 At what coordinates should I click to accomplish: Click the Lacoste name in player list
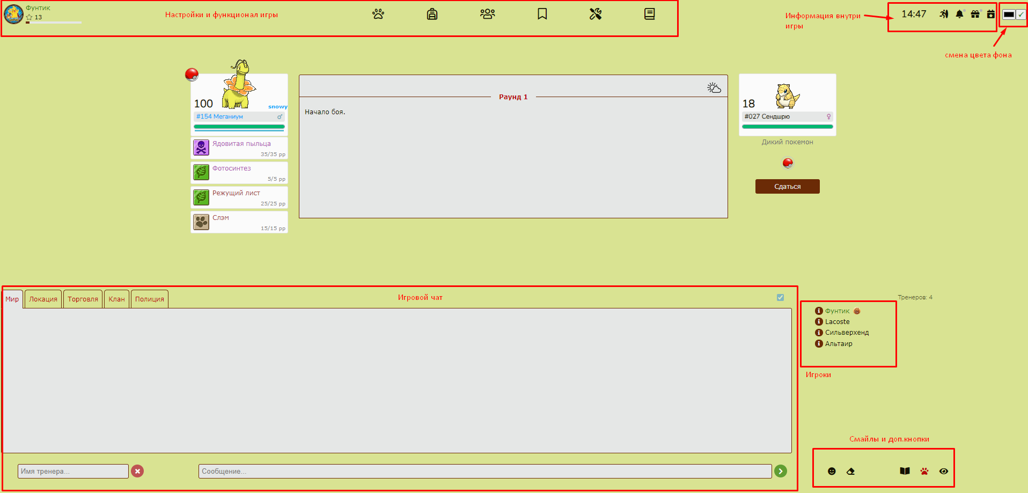point(837,322)
